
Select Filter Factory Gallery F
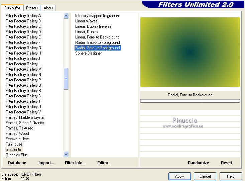click(x=23, y=42)
